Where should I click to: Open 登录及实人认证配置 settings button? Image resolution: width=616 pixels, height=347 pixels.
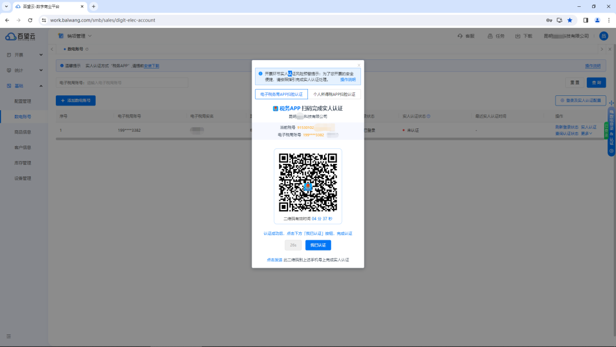(581, 100)
